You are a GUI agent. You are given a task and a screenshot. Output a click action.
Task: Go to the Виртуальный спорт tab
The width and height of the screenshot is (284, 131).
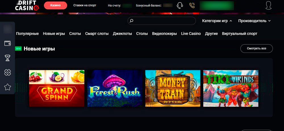pyautogui.click(x=239, y=34)
